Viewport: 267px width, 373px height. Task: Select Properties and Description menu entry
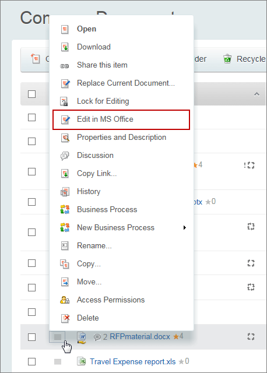[121, 138]
